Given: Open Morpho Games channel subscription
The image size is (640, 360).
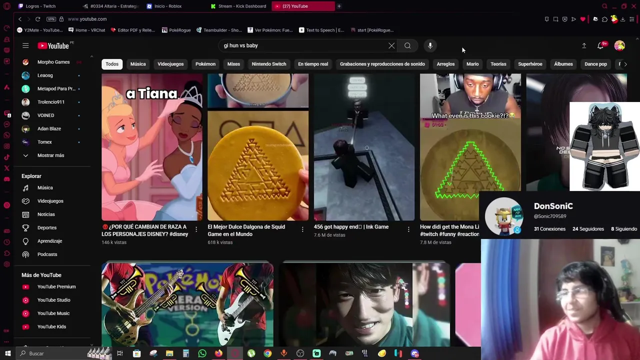Looking at the screenshot, I should 53,62.
